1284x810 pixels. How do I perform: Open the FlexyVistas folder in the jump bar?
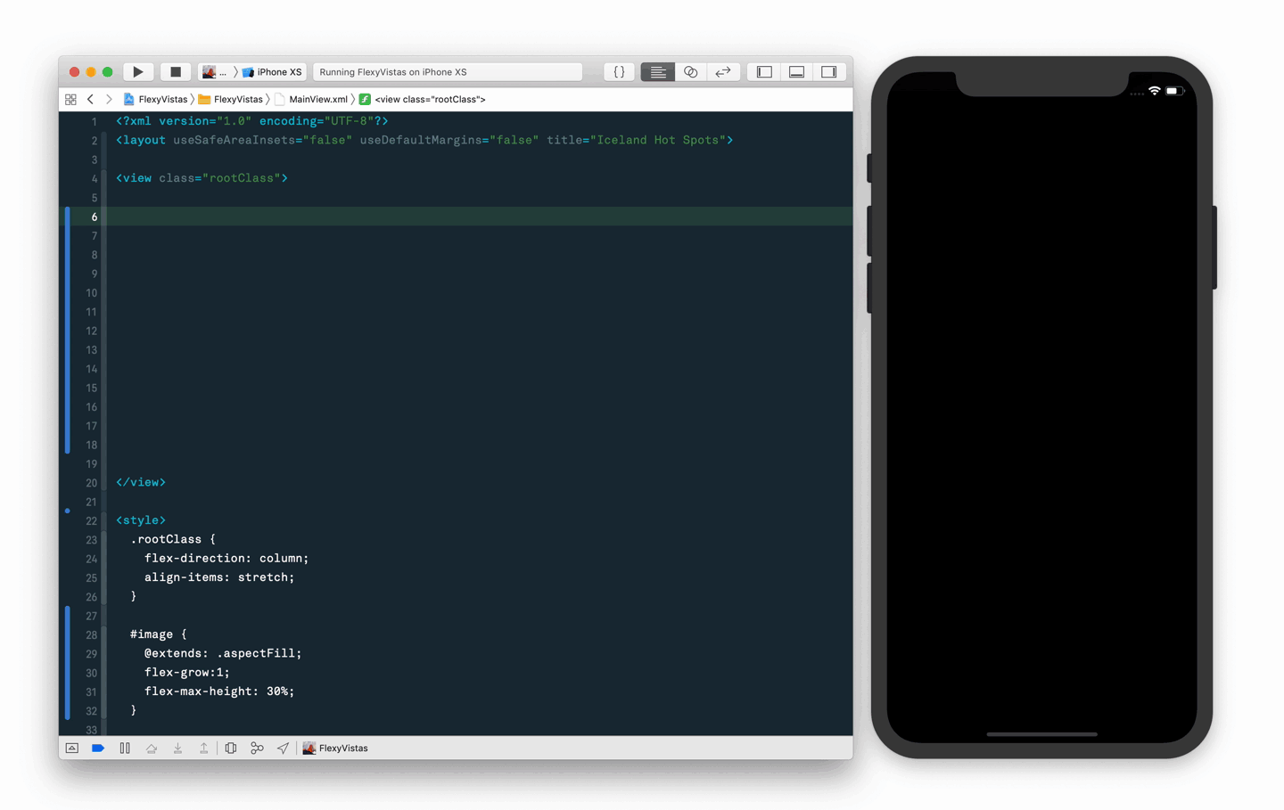pyautogui.click(x=230, y=99)
